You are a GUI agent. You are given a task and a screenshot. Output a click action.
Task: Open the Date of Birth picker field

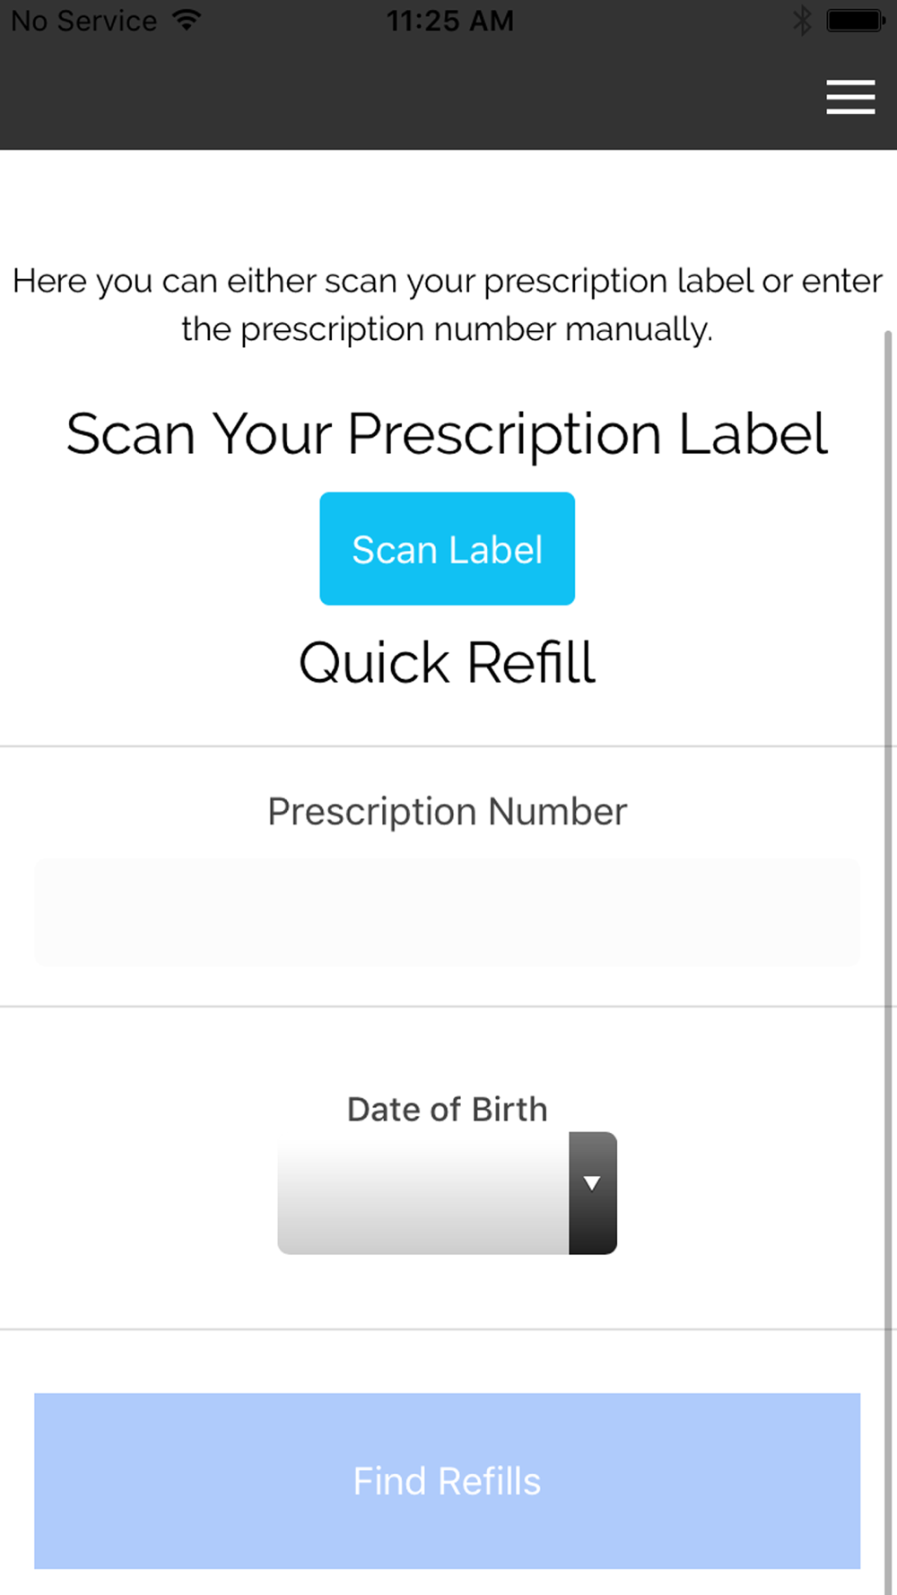point(447,1192)
